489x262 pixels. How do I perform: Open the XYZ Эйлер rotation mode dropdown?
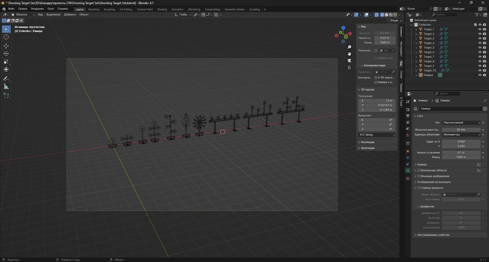point(377,135)
